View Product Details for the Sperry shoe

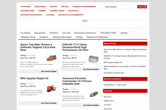49,71
